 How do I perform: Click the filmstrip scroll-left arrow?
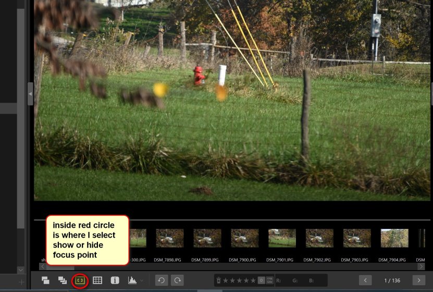tap(43, 266)
